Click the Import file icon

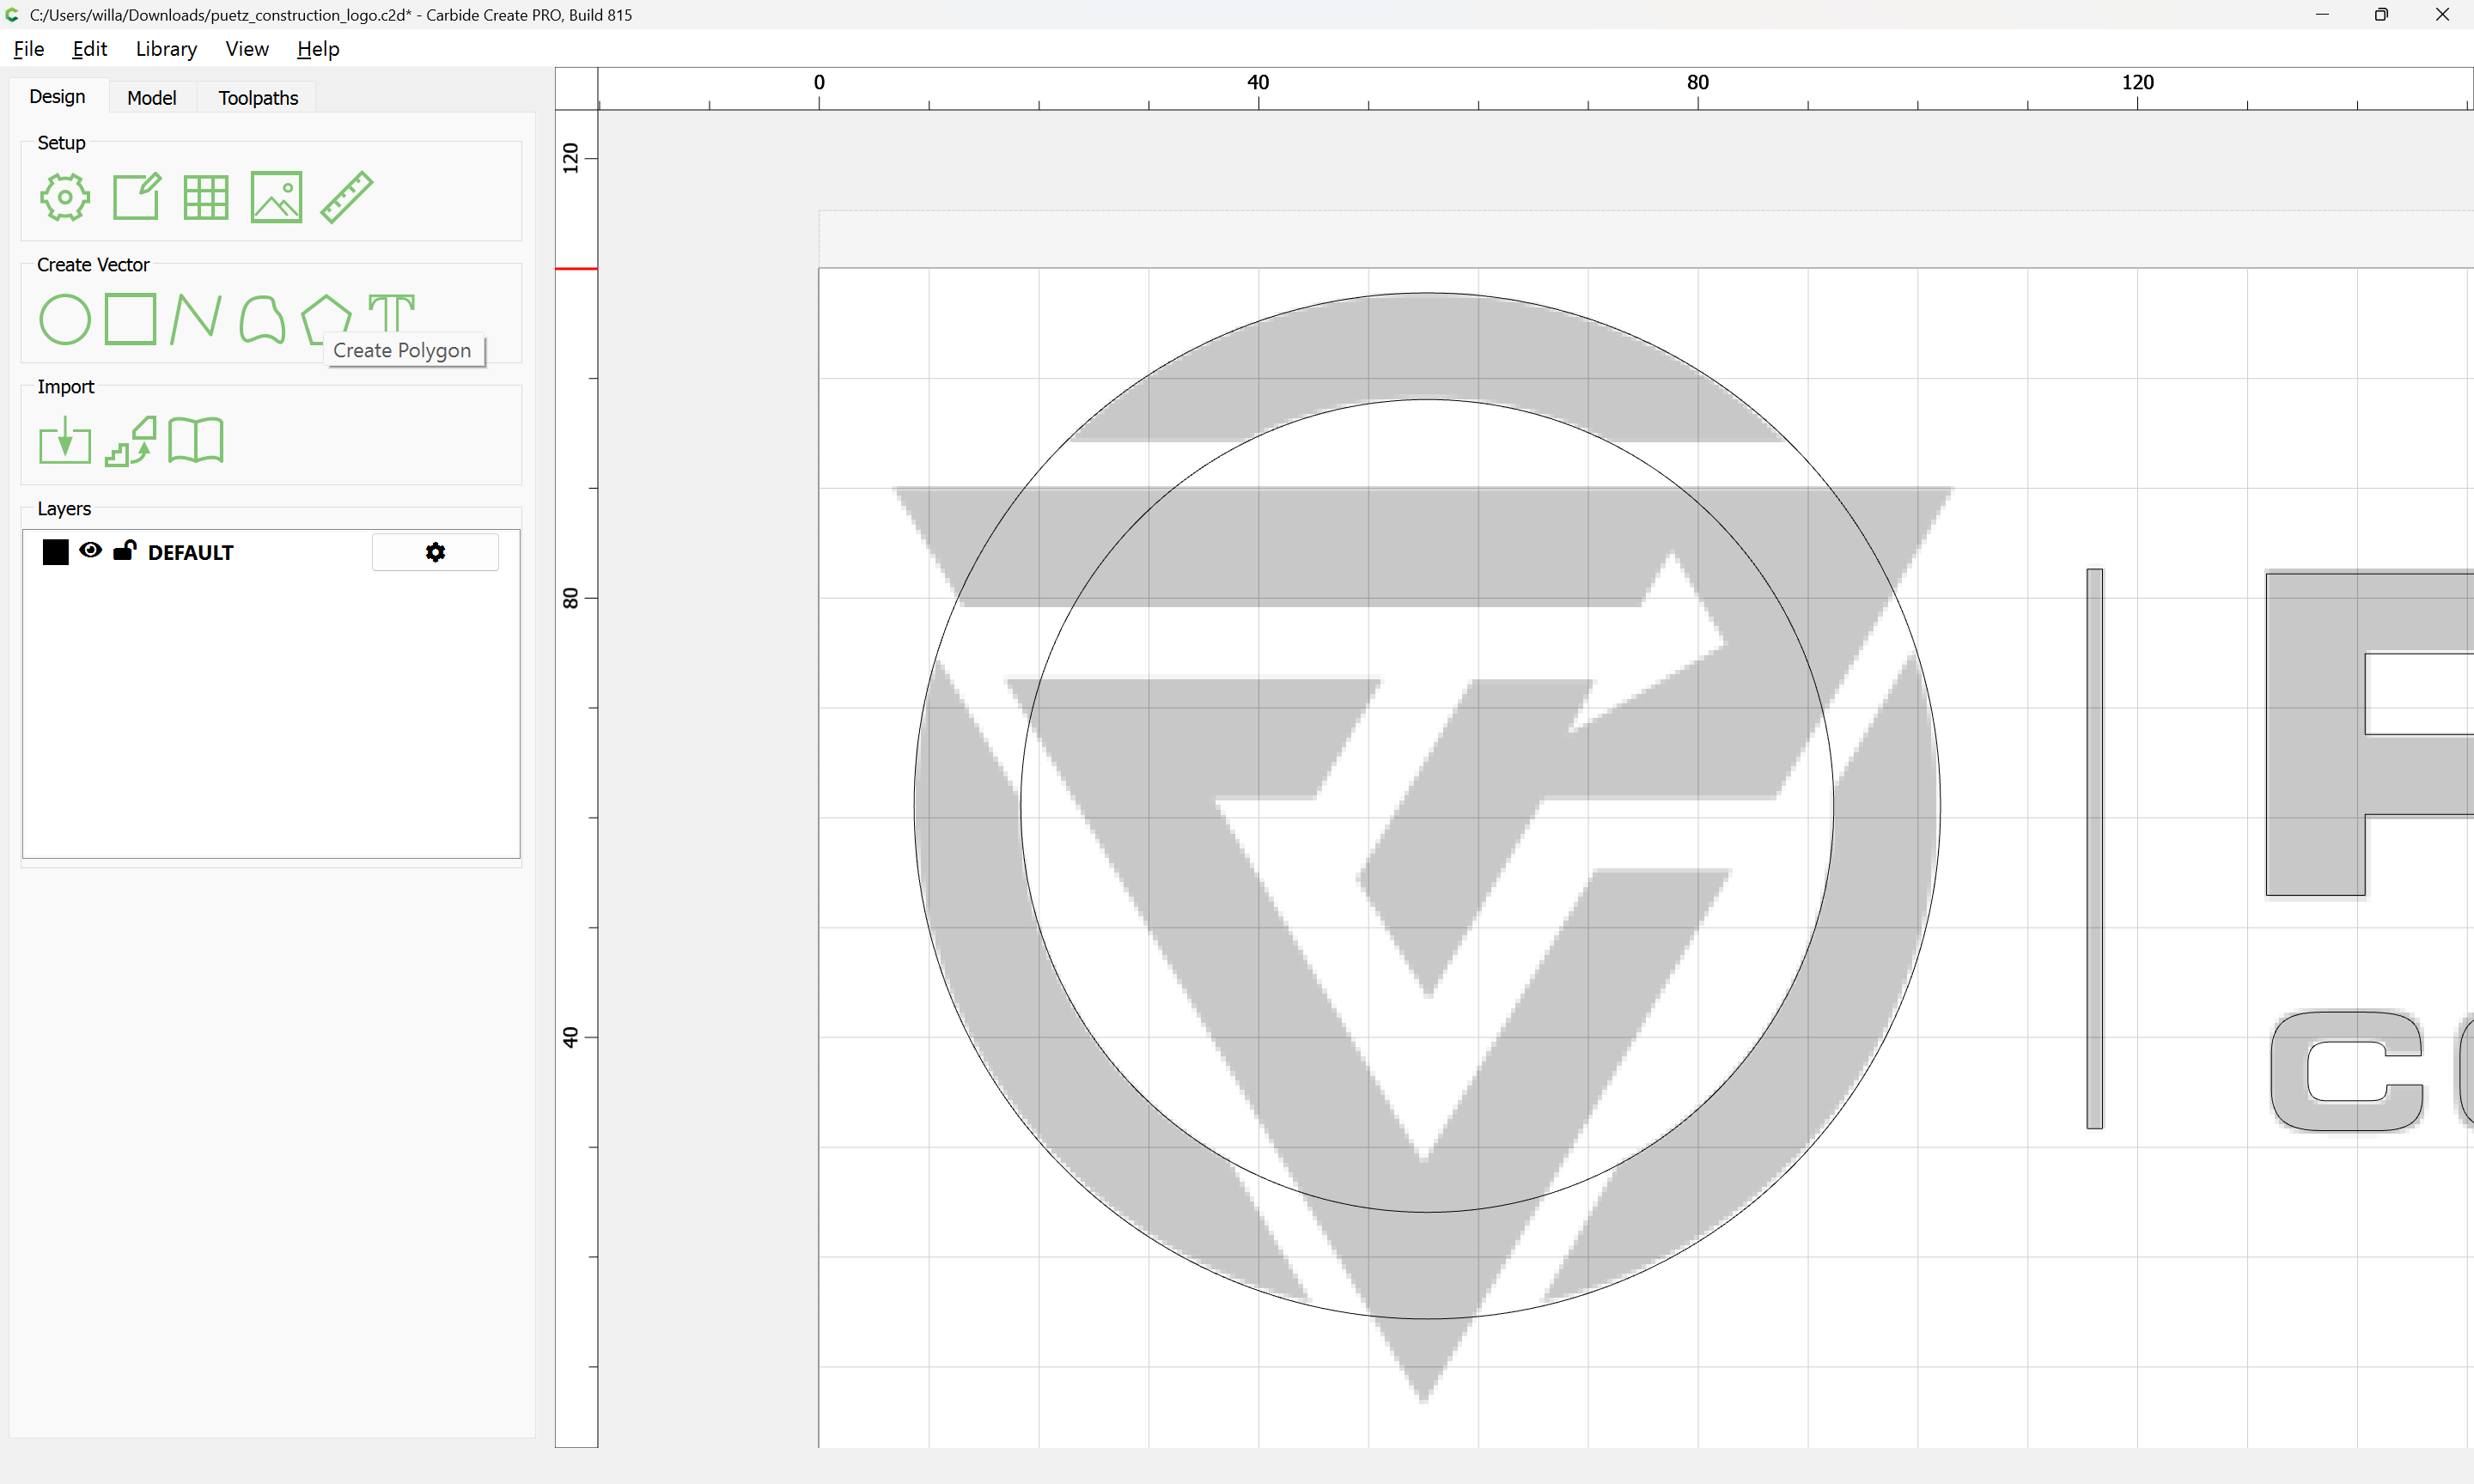(65, 441)
